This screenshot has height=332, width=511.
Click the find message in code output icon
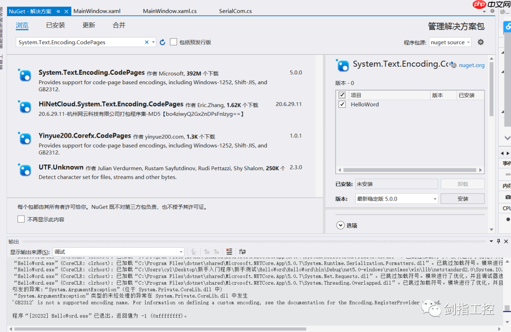(x=194, y=252)
